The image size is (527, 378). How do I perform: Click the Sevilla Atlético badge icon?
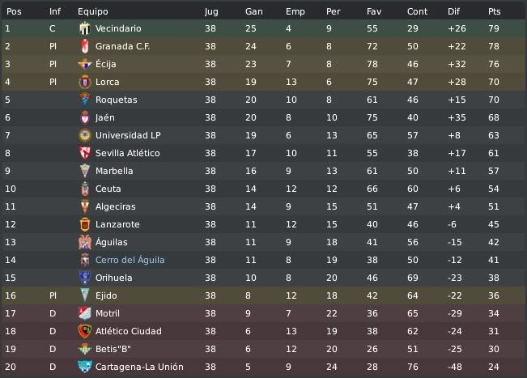[x=85, y=153]
